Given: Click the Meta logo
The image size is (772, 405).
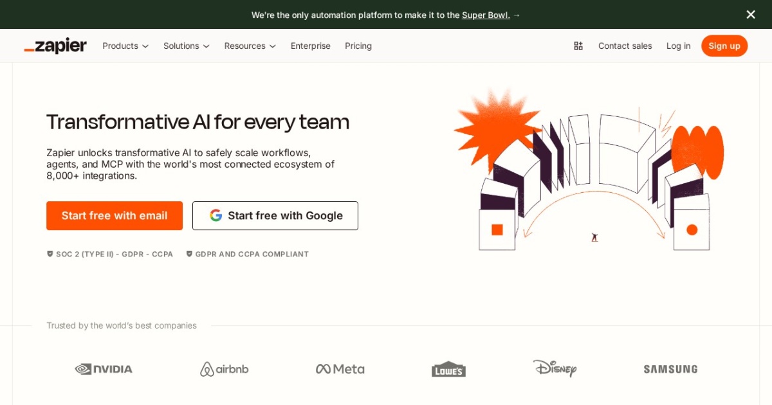Looking at the screenshot, I should click(x=340, y=369).
